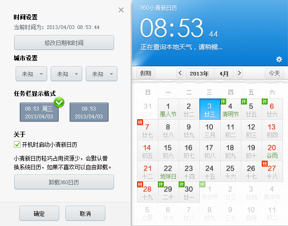Select March 31 二十 date
The height and width of the screenshot is (226, 288).
(x=148, y=109)
